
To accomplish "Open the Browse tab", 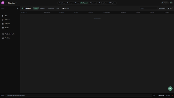I will click(70, 3).
